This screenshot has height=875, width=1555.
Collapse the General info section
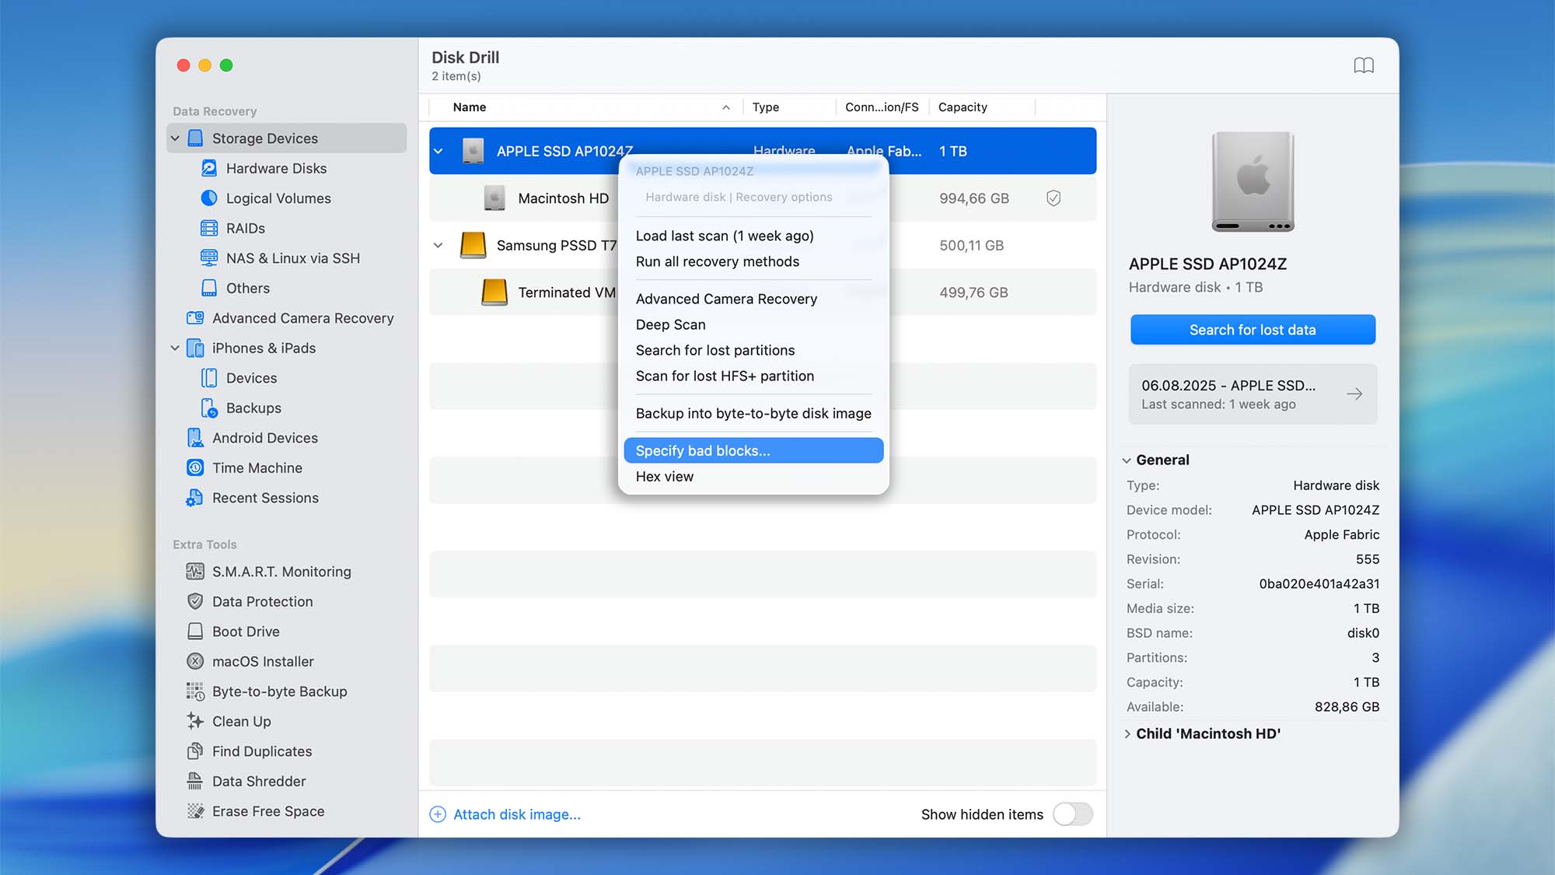(1127, 460)
